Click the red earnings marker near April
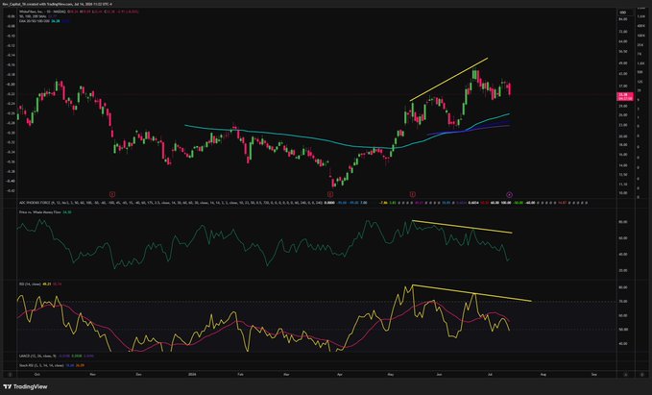Image resolution: width=652 pixels, height=395 pixels. [330, 194]
